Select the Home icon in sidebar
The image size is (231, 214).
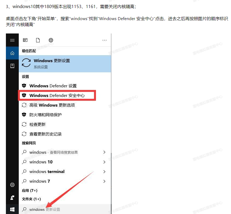[x=12, y=53]
